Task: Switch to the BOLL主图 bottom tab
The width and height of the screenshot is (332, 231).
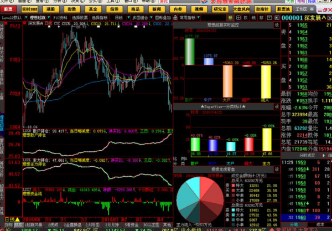Action: (152, 225)
